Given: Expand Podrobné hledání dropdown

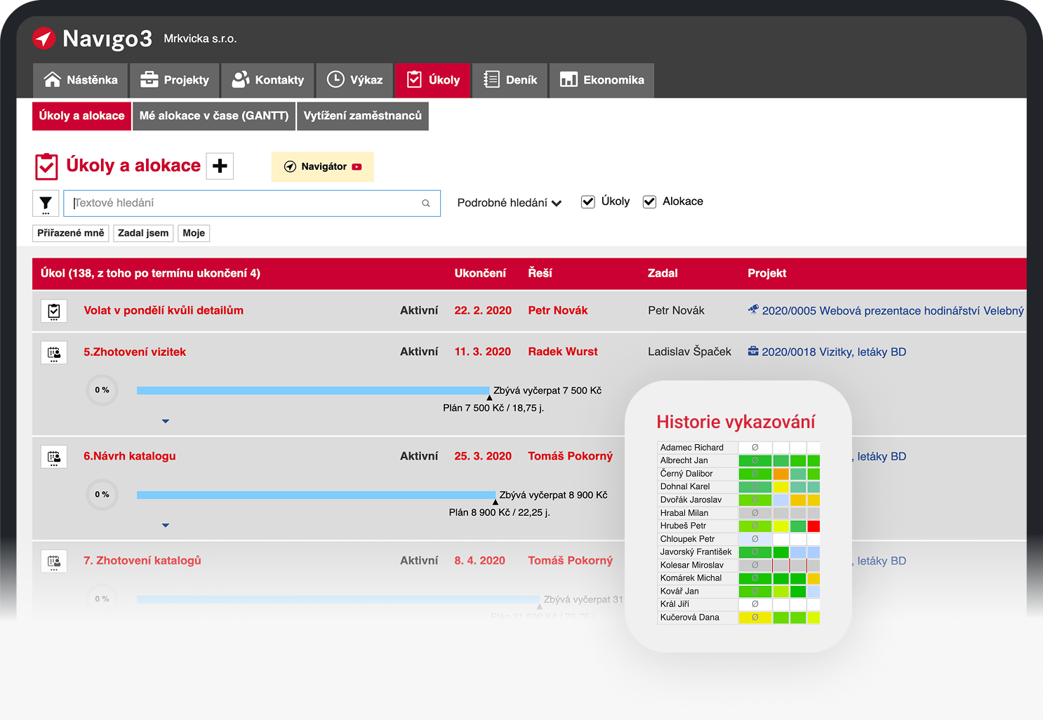Looking at the screenshot, I should (509, 203).
